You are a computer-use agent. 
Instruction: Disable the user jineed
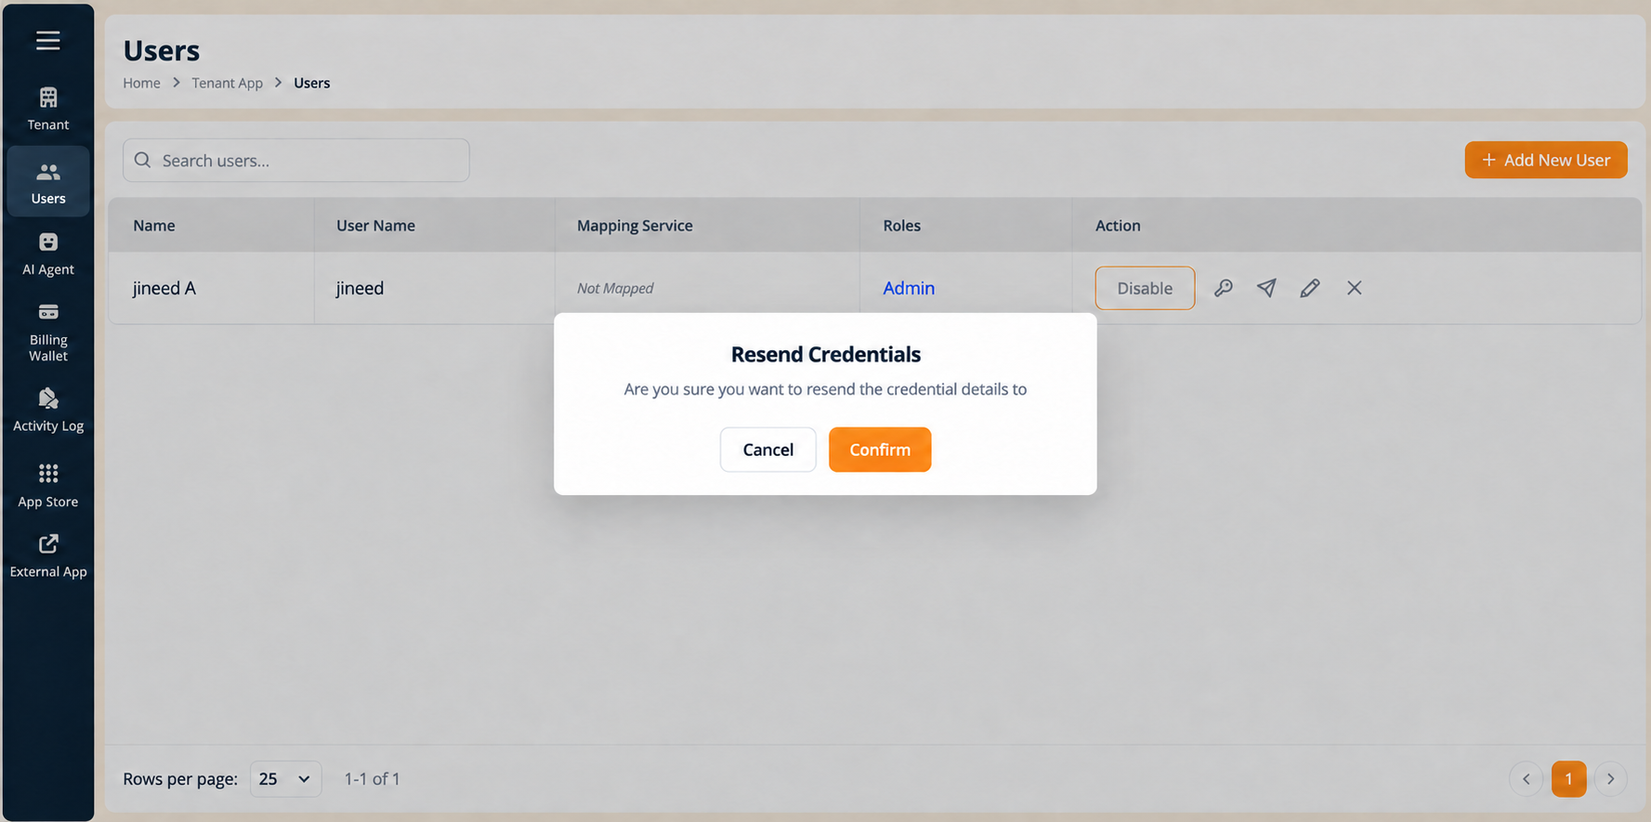tap(1145, 288)
